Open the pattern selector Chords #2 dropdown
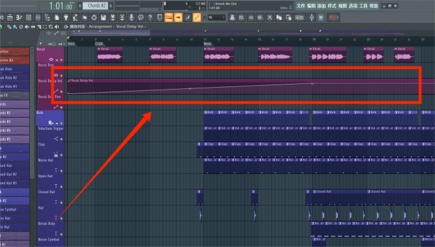 tap(95, 6)
